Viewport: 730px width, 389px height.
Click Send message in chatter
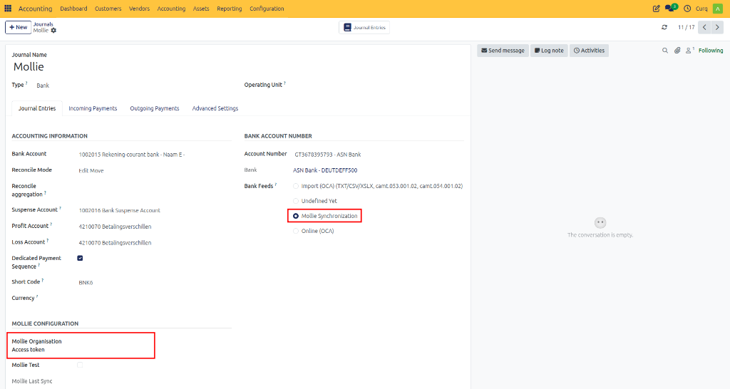tap(503, 51)
